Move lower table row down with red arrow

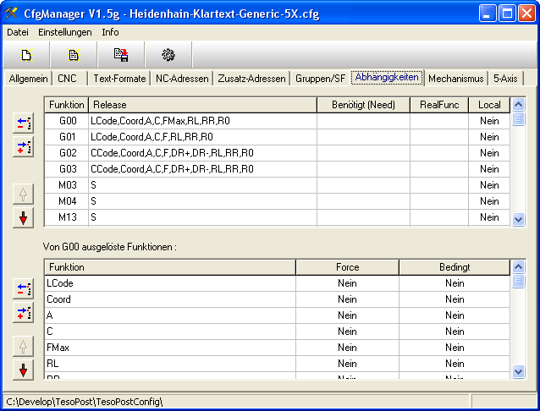click(x=24, y=370)
